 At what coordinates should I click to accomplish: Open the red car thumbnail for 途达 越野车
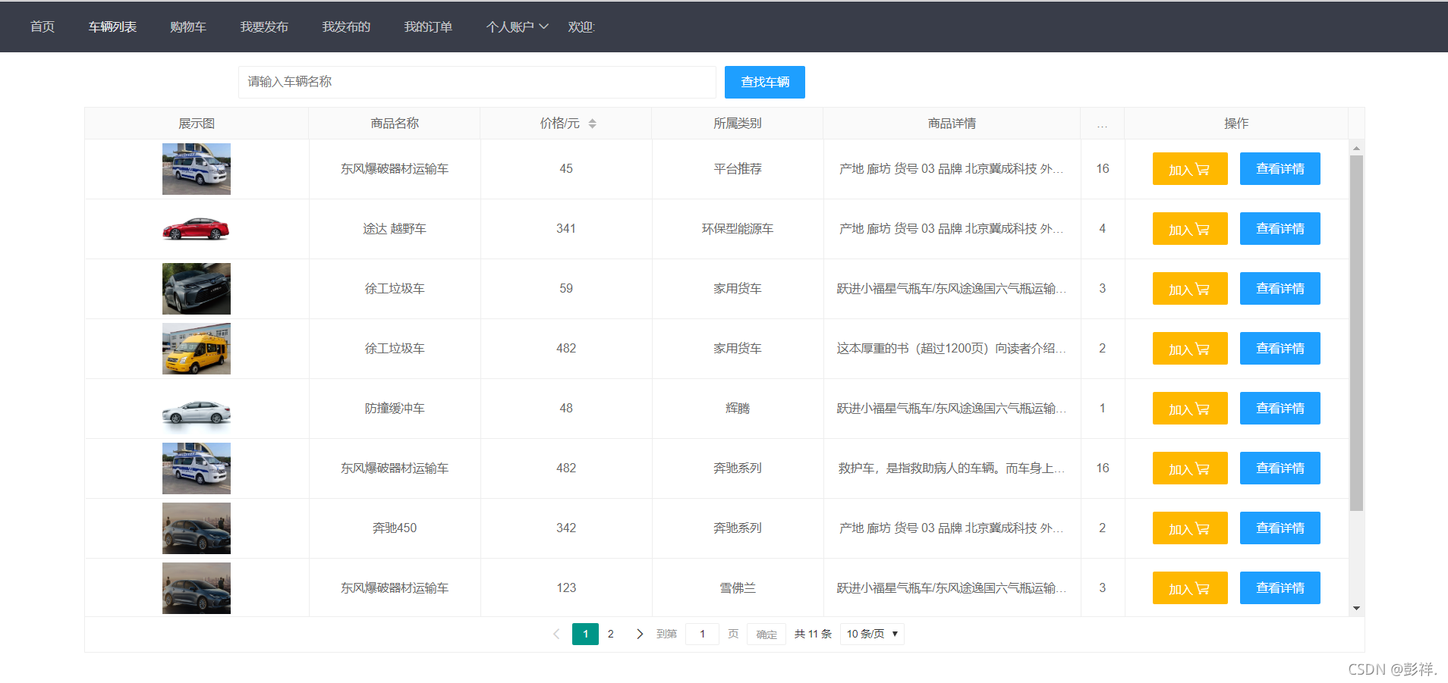[x=197, y=229]
